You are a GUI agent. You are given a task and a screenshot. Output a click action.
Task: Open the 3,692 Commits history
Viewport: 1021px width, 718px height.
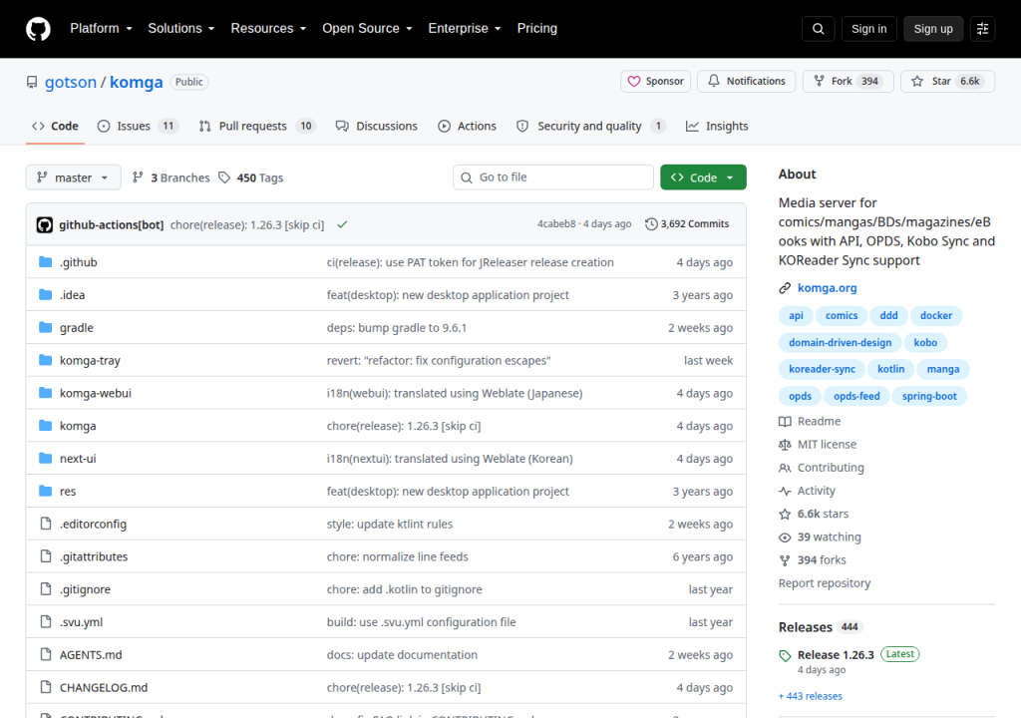click(x=687, y=224)
